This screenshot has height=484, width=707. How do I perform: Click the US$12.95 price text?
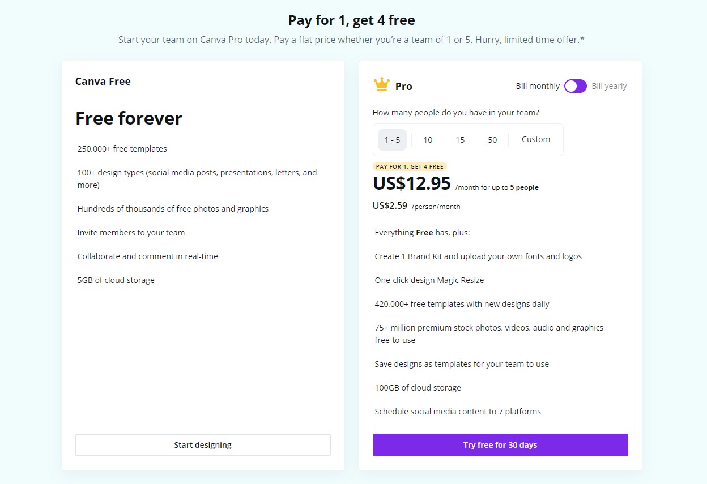click(x=412, y=183)
